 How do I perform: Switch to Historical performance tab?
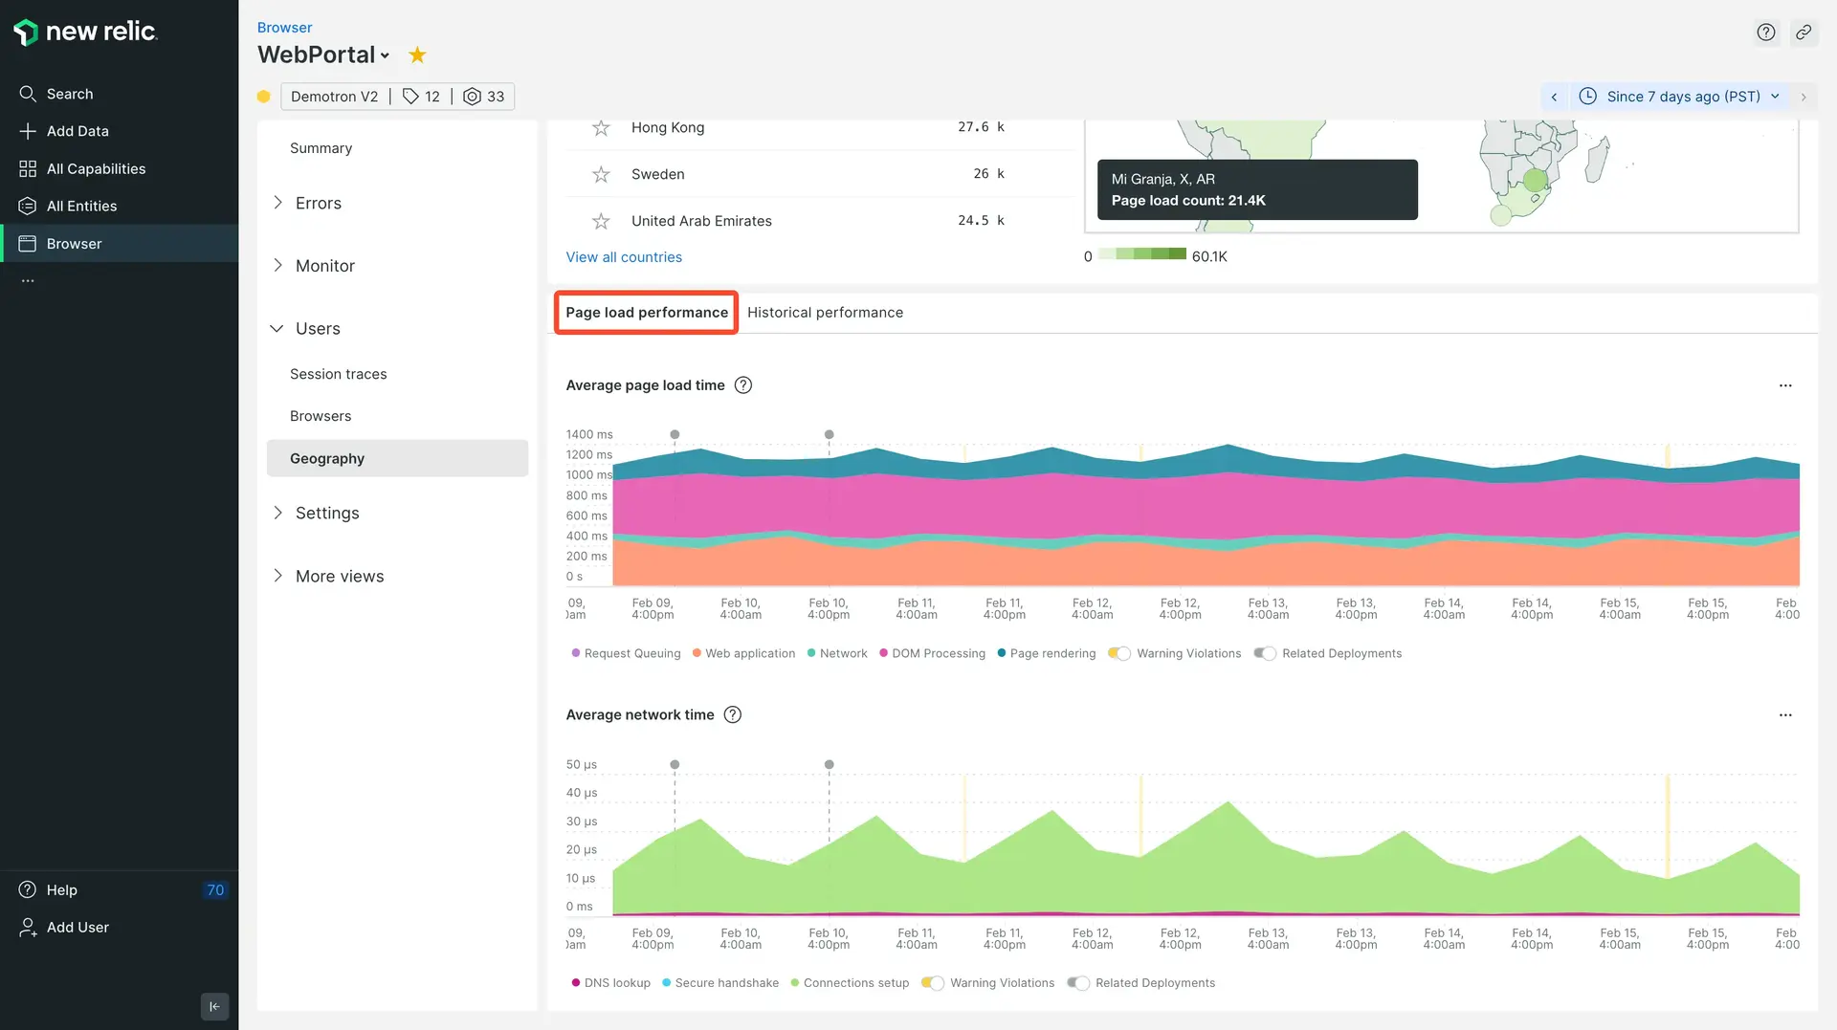(x=825, y=313)
